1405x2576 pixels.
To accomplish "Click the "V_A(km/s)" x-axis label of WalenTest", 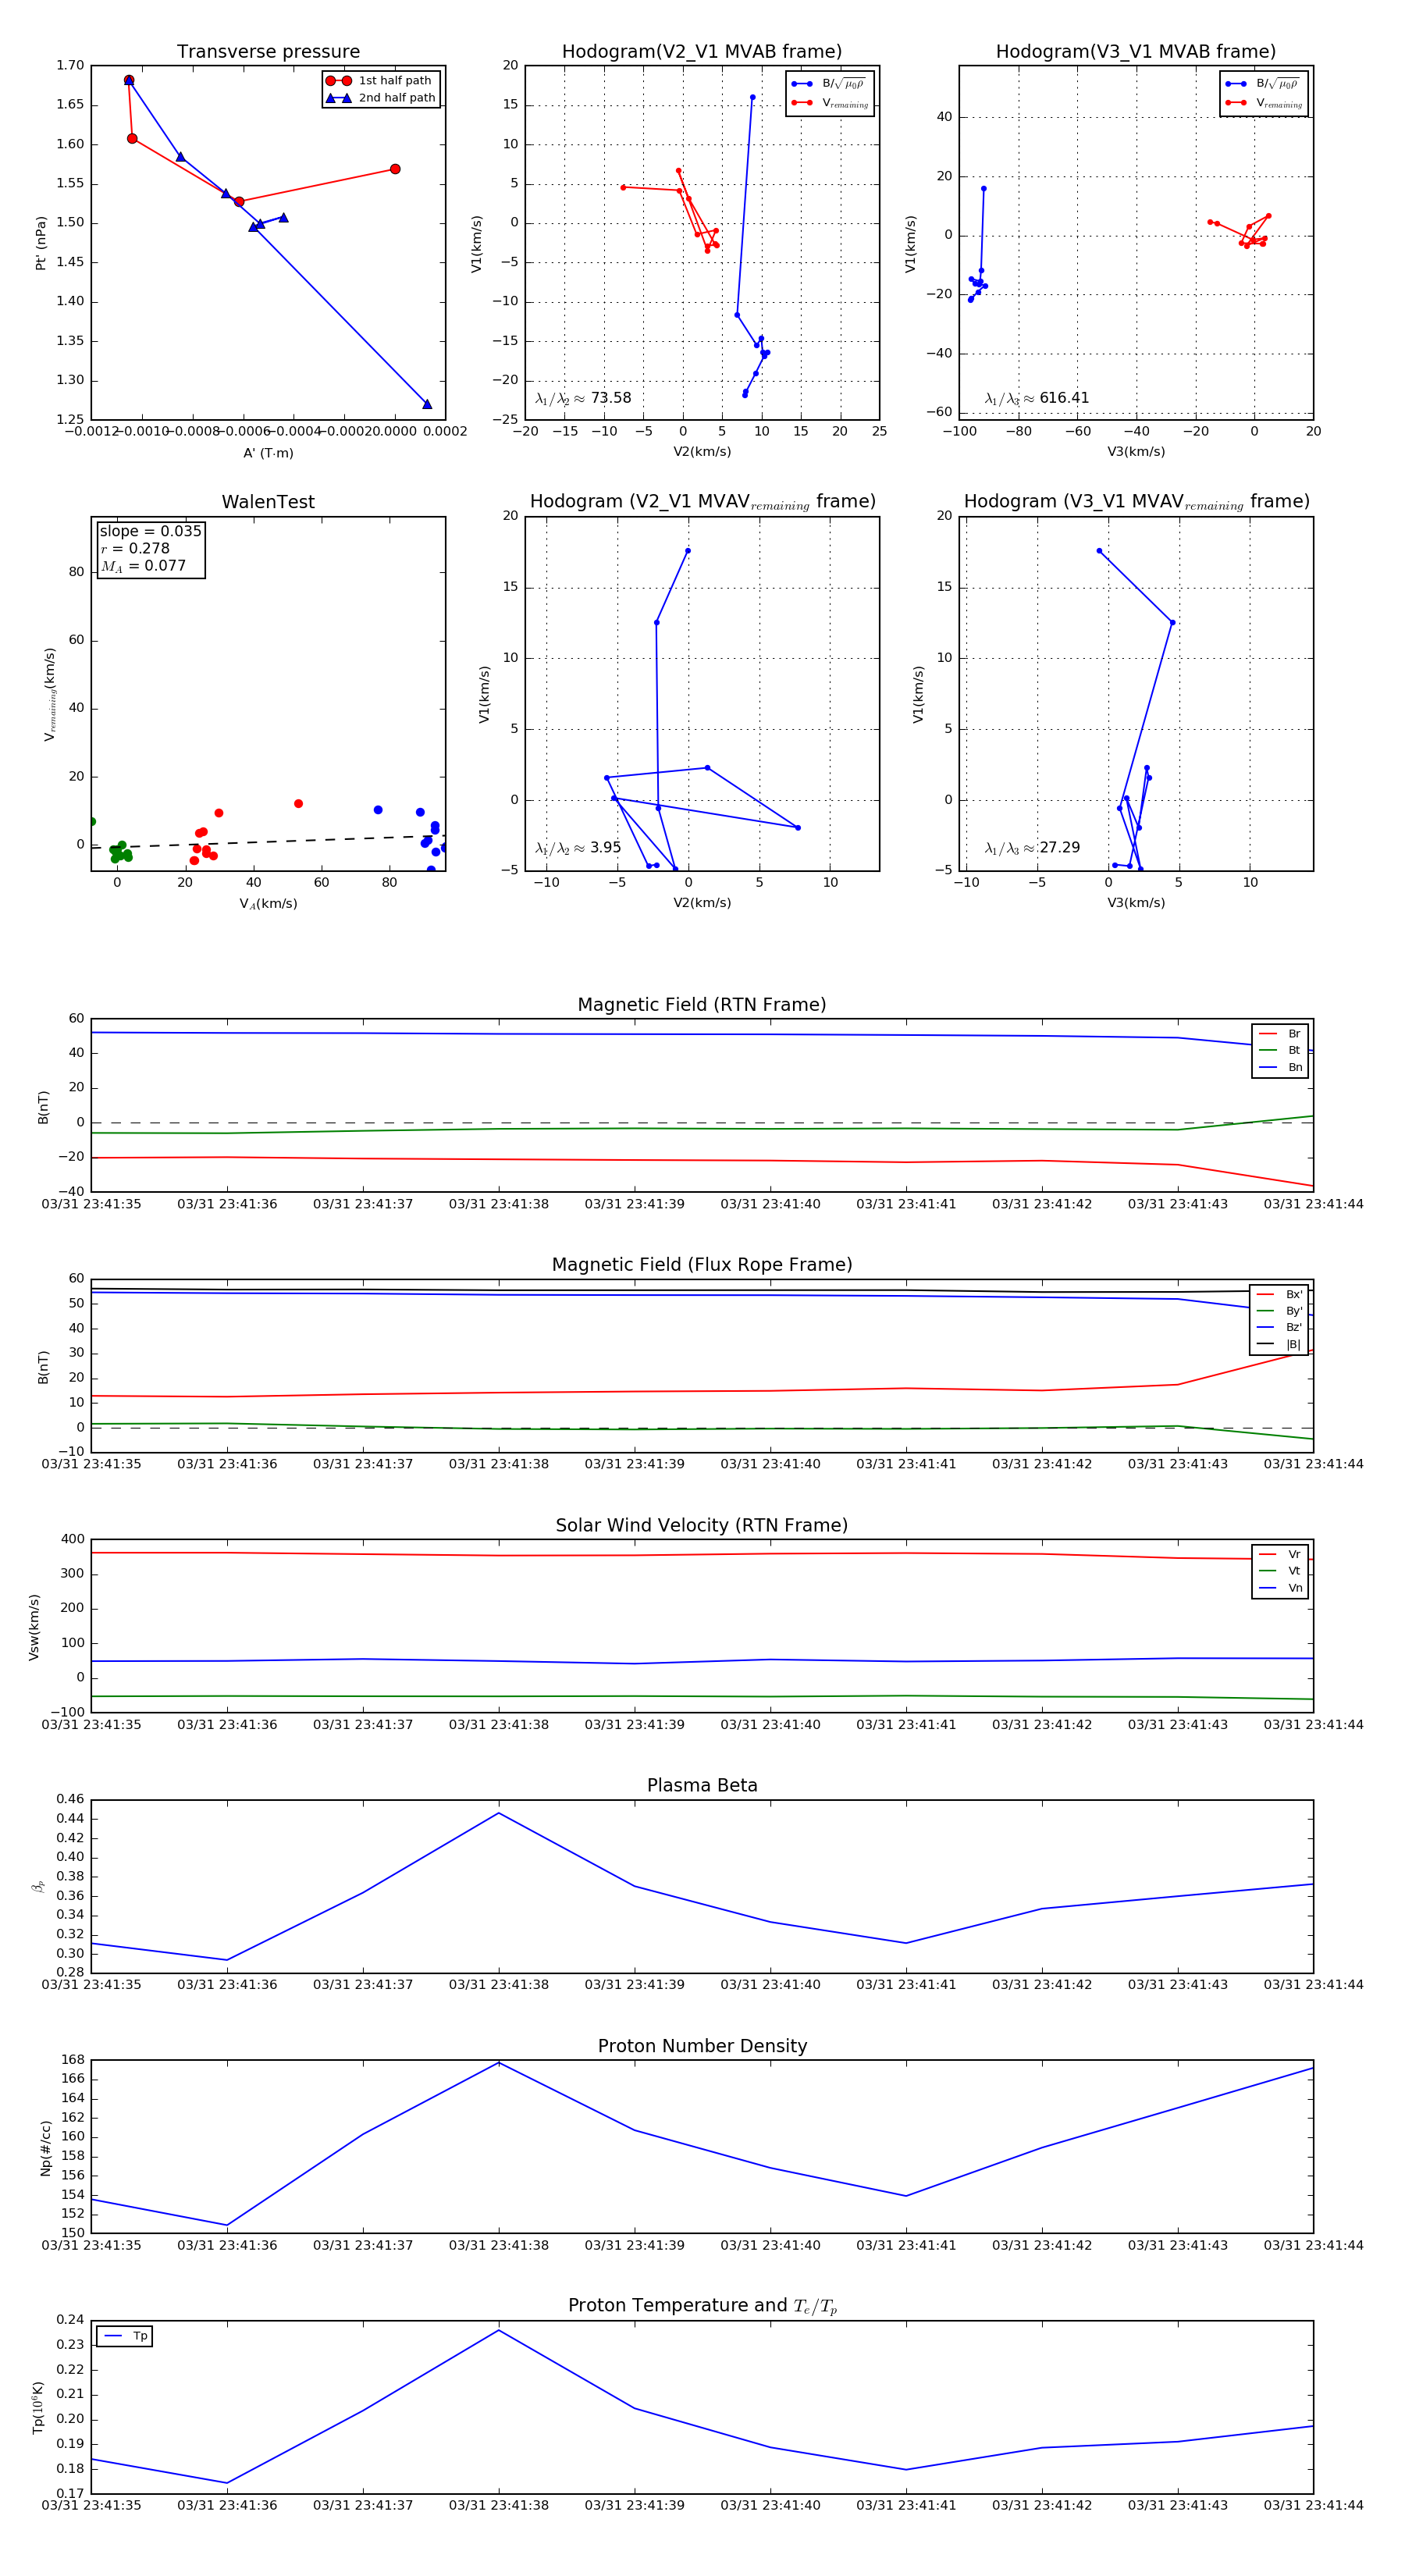I will [268, 904].
